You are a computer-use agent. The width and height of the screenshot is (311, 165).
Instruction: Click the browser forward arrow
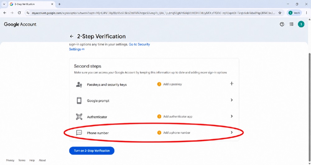pos(12,13)
